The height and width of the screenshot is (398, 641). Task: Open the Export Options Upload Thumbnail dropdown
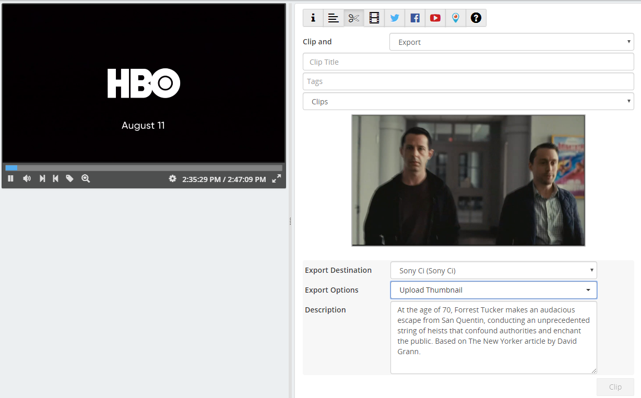pos(494,290)
